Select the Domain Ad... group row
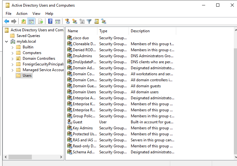This screenshot has height=166, width=237. pyautogui.click(x=121, y=68)
